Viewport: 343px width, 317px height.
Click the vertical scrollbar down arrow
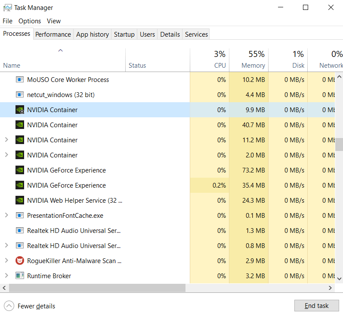point(339,279)
